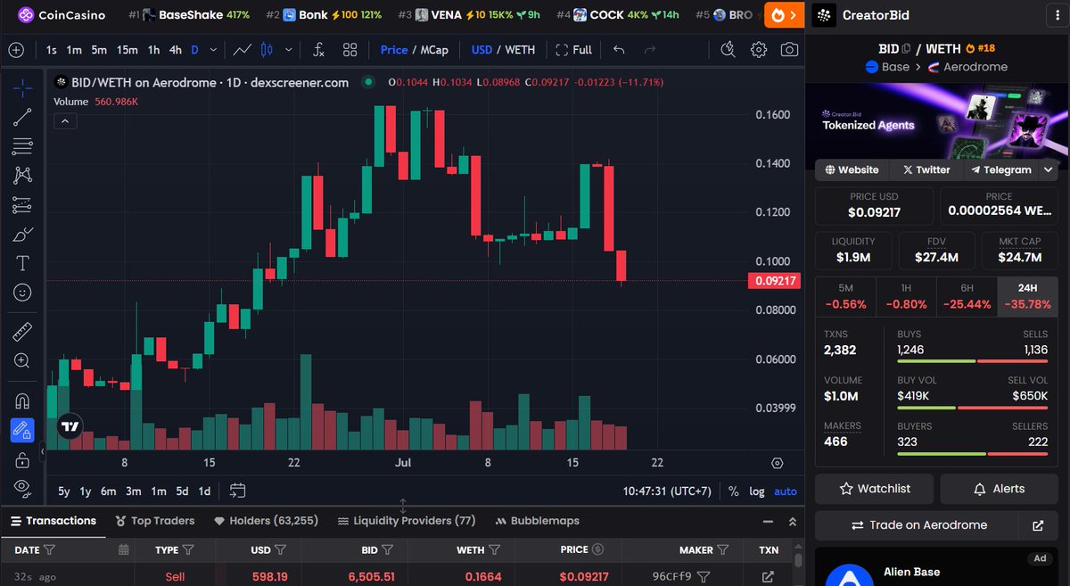Undo the last chart action
Image resolution: width=1070 pixels, height=586 pixels.
tap(620, 50)
